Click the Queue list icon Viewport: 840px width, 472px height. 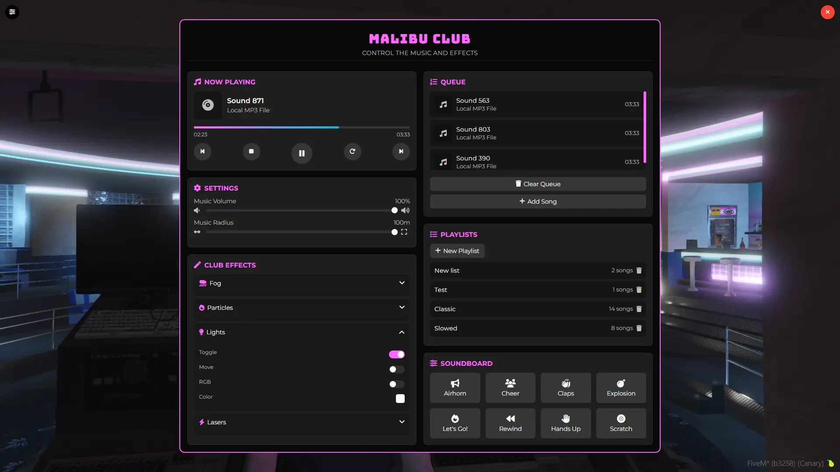coord(434,82)
